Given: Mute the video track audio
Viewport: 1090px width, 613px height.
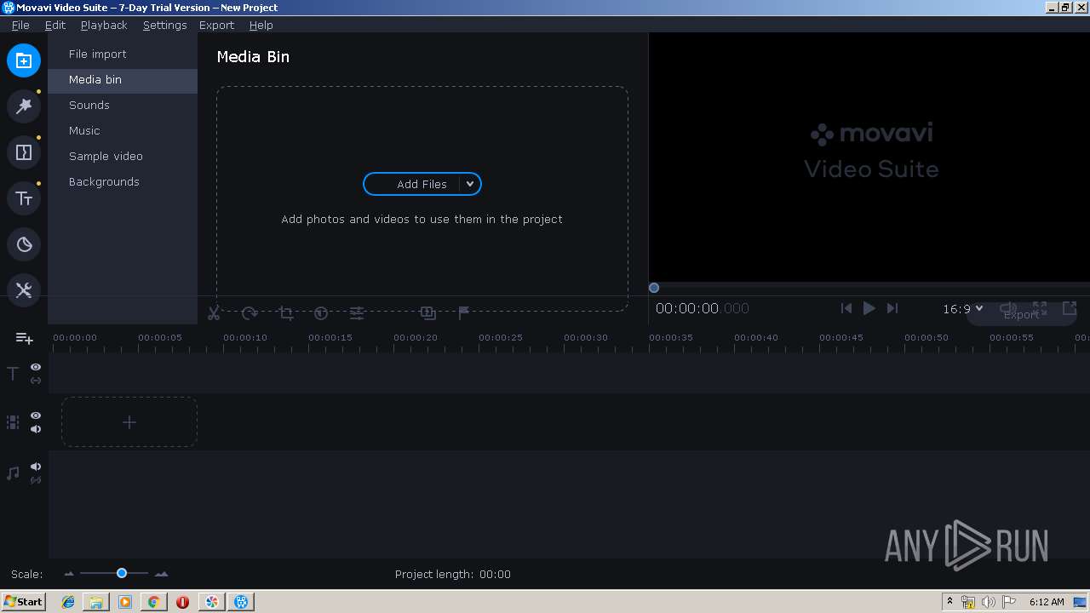Looking at the screenshot, I should 36,429.
